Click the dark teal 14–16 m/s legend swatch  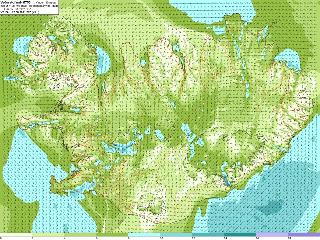(x=240, y=235)
